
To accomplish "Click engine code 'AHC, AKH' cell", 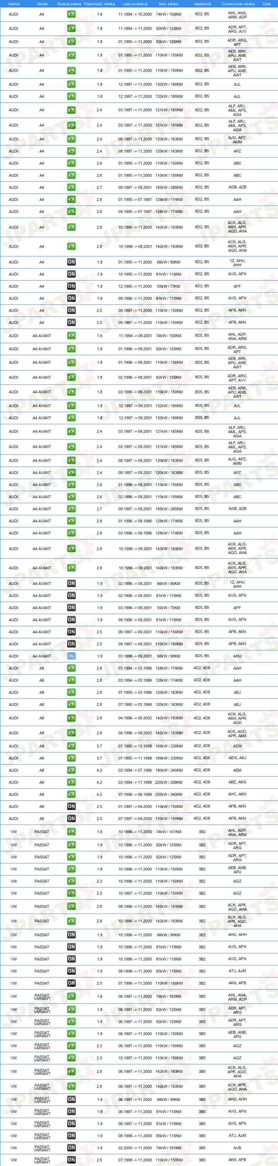I will pos(237,794).
